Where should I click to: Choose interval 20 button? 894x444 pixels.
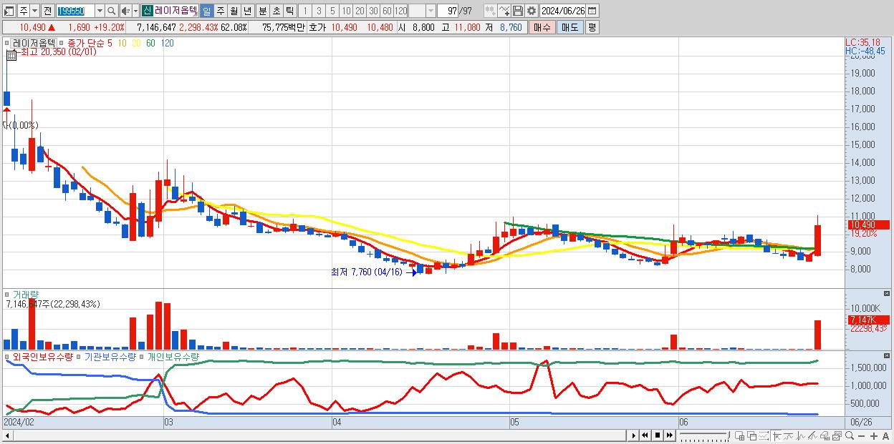point(360,11)
